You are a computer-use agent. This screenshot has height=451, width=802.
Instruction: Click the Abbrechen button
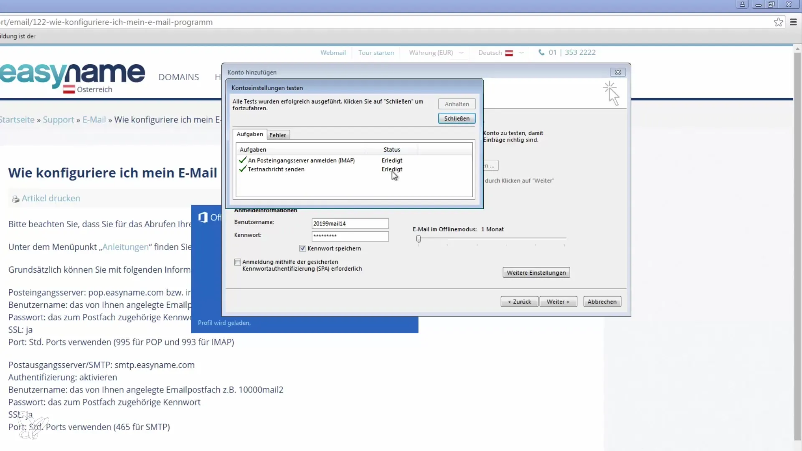(x=602, y=302)
